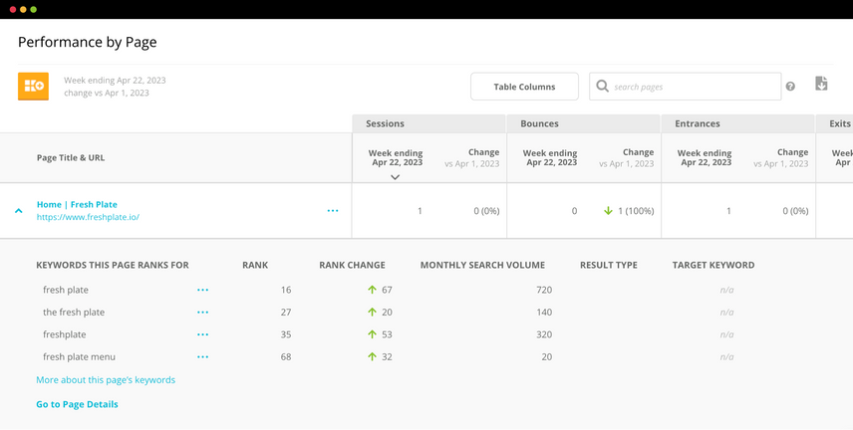The width and height of the screenshot is (853, 430).
Task: Click the Entrances Change vs Apr 1 header
Action: 781,157
